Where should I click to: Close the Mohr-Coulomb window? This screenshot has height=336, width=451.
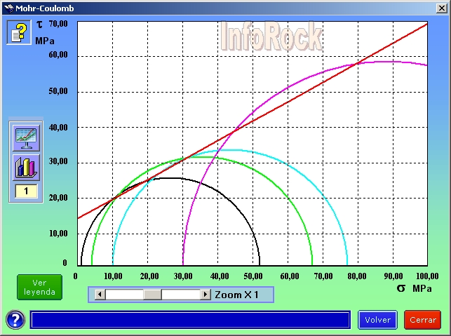coord(439,8)
